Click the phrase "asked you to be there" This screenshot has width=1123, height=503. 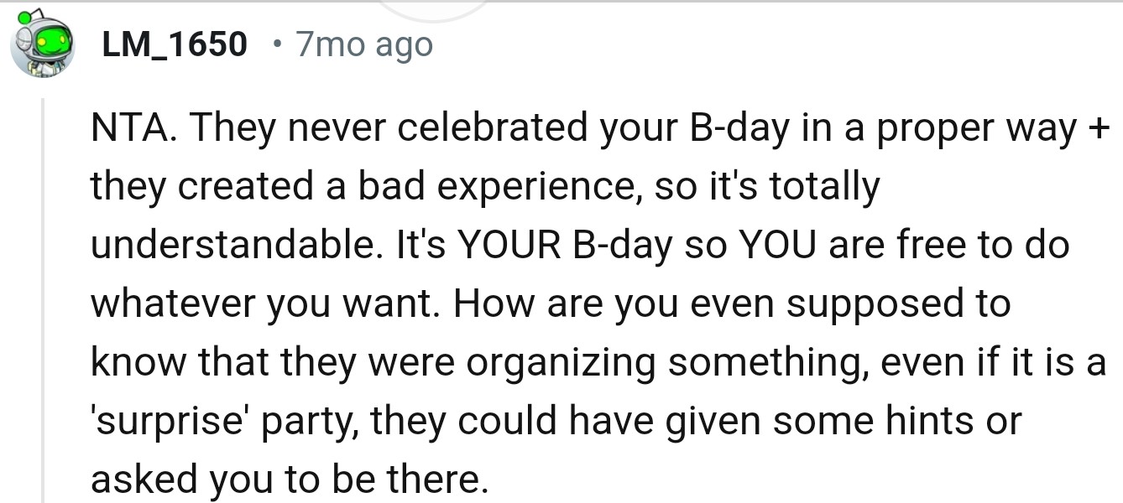tap(288, 480)
